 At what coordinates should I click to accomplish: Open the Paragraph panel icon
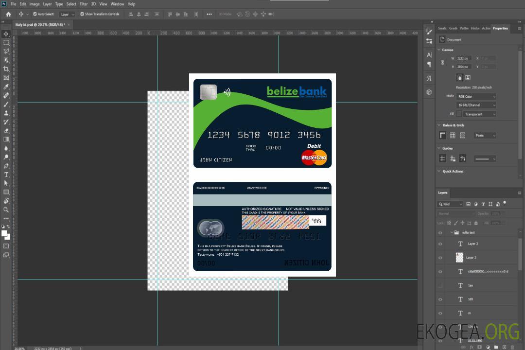coord(429,64)
